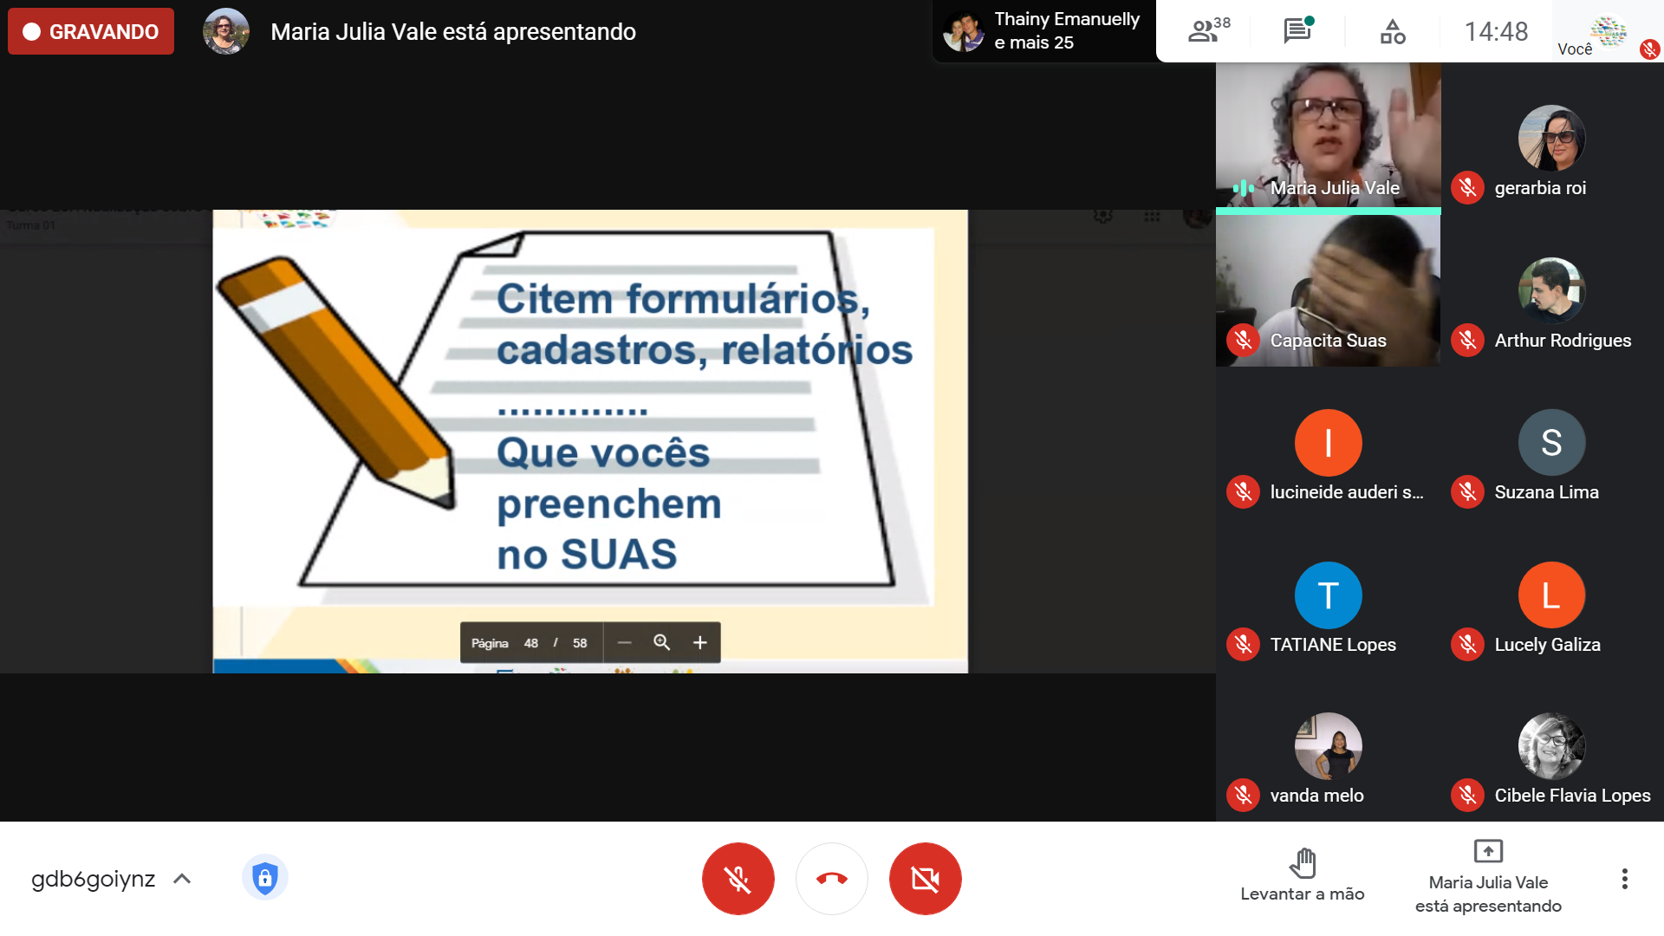Click Maria Julia Vale está apresentando button
This screenshot has width=1664, height=936.
(1488, 877)
